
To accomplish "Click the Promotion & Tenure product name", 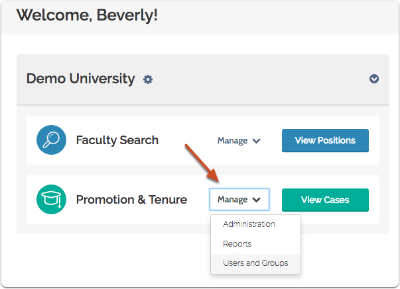I will click(x=131, y=199).
